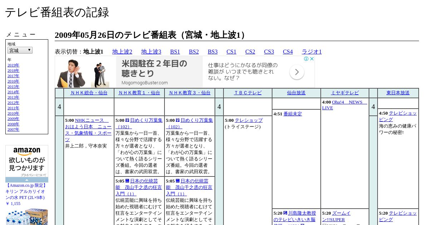This screenshot has height=225, width=429.
Task: Open 4:51 番組未定 program link
Action: point(292,114)
